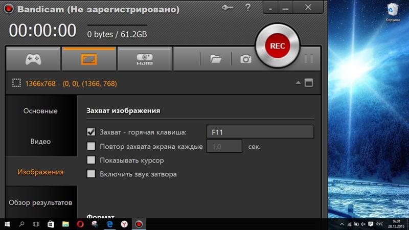Viewport: 409px width, 230px height.
Task: Enable Повтор захвата экрана каждые checkbox
Action: click(x=91, y=146)
